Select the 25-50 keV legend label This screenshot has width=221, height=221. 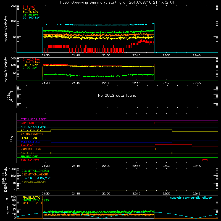tap(30, 15)
